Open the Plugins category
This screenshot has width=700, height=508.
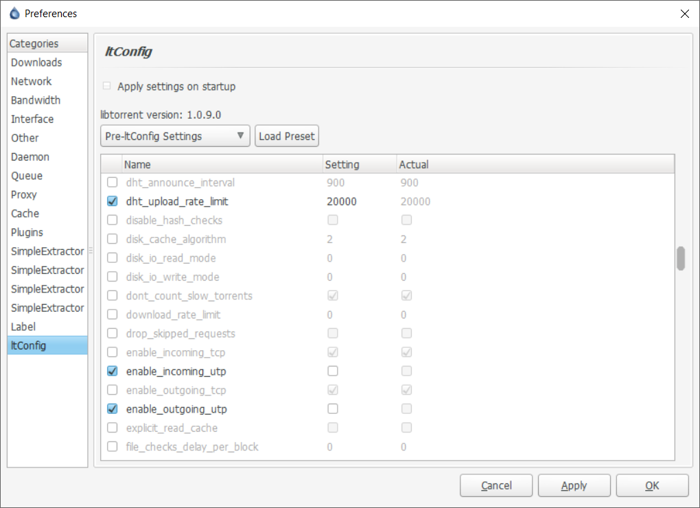click(x=27, y=232)
